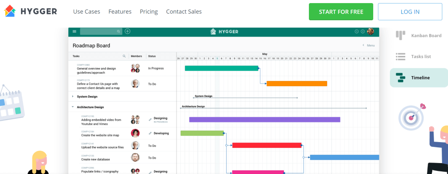Screen dimensions: 448x174
Task: Click the clock icon in the app top bar
Action: 357,31
